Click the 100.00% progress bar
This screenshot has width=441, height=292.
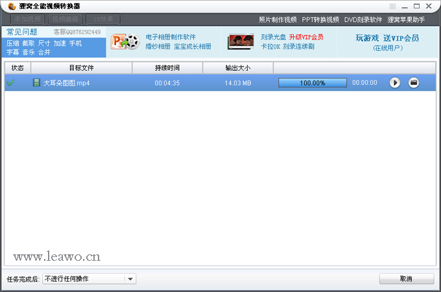[313, 82]
